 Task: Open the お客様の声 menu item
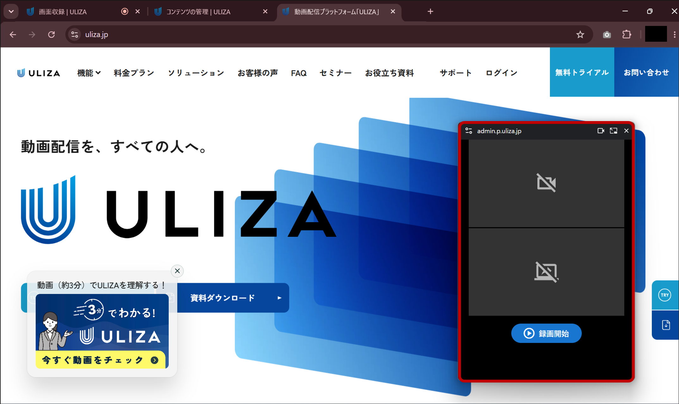(258, 73)
